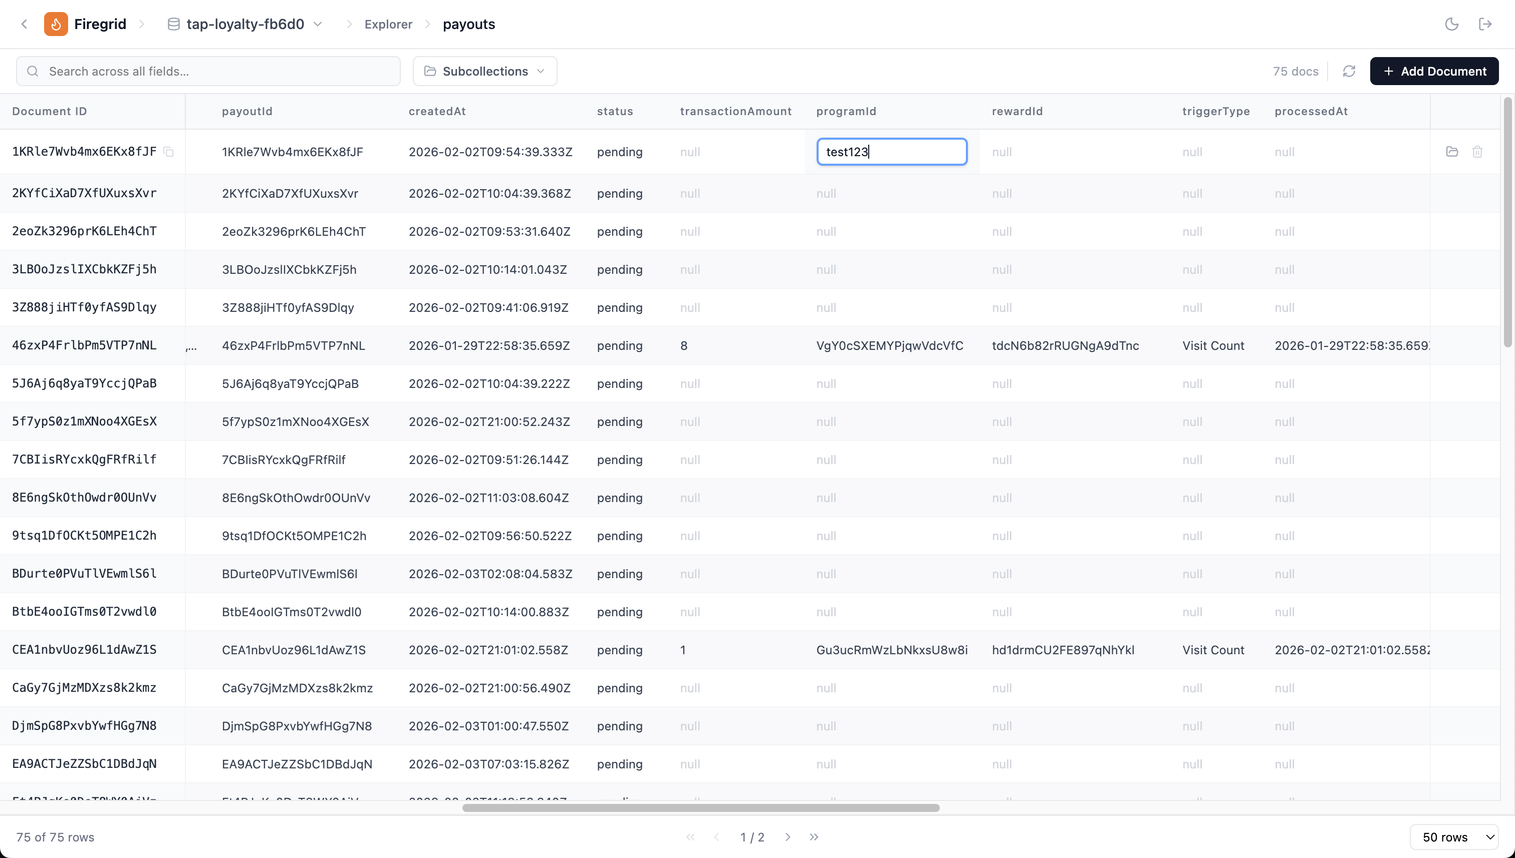Sign out using the logout icon
This screenshot has height=858, width=1515.
tap(1486, 24)
